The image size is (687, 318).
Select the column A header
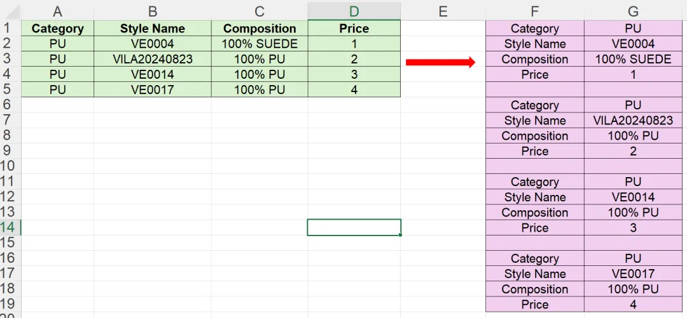pos(57,11)
